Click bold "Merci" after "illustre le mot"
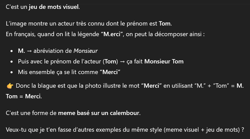 click(152, 86)
